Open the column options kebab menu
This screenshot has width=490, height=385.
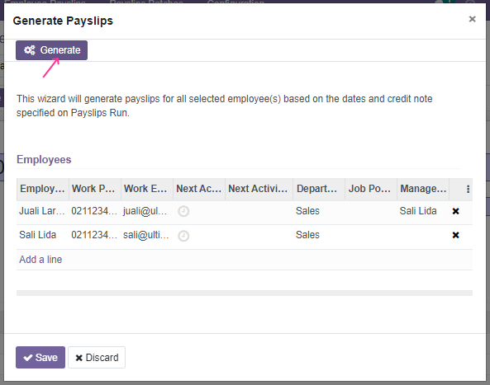tap(468, 189)
